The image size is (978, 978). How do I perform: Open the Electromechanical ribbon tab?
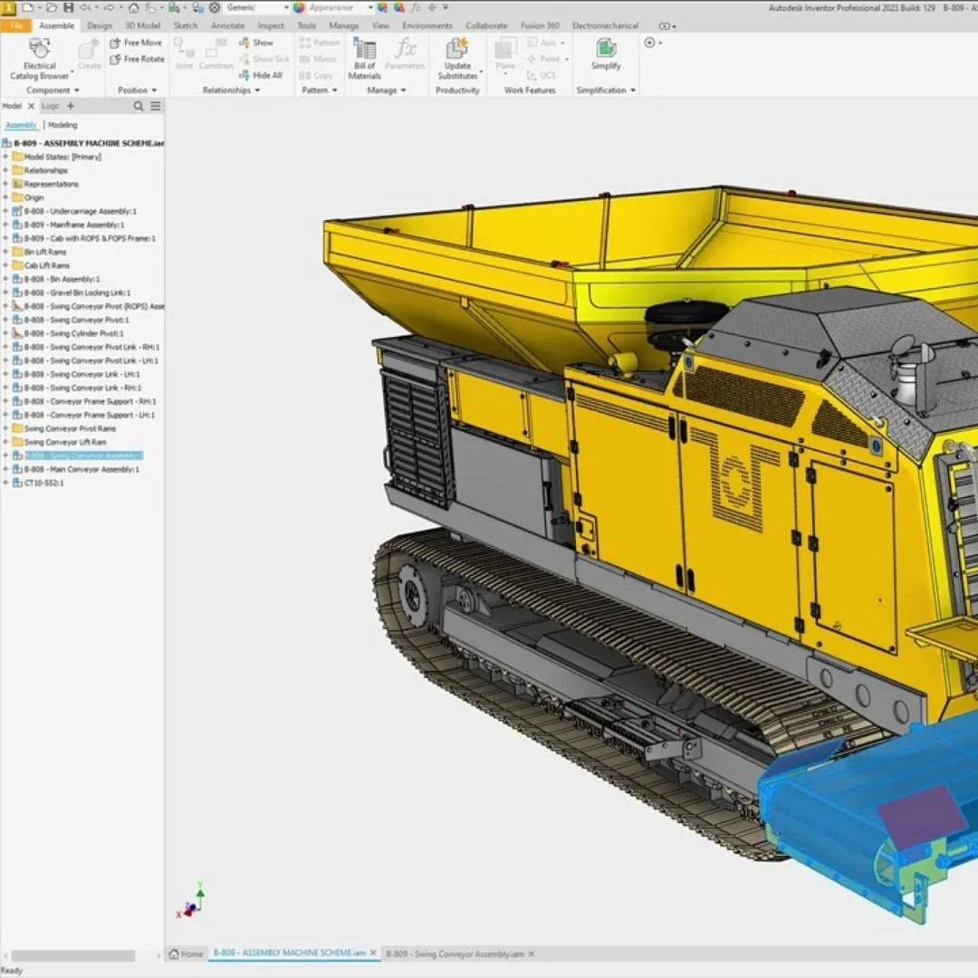click(605, 25)
